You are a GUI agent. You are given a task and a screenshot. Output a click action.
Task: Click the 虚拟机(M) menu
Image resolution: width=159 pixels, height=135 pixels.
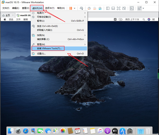(37, 8)
